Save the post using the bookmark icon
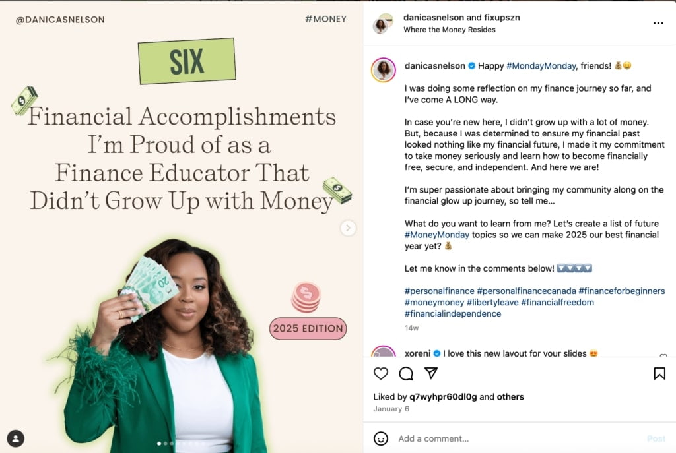The image size is (676, 453). [659, 373]
